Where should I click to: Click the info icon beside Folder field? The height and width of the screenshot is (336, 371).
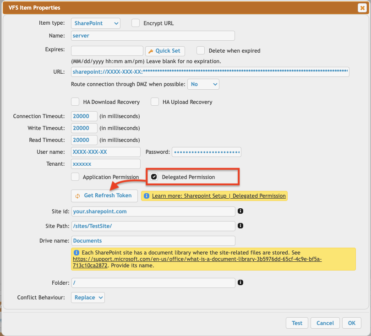[x=240, y=282]
